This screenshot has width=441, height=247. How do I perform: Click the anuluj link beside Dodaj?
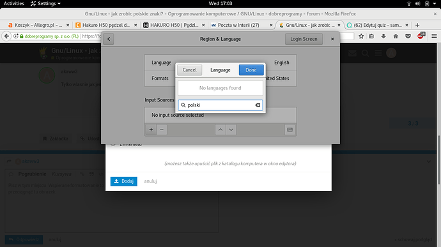coord(150,181)
